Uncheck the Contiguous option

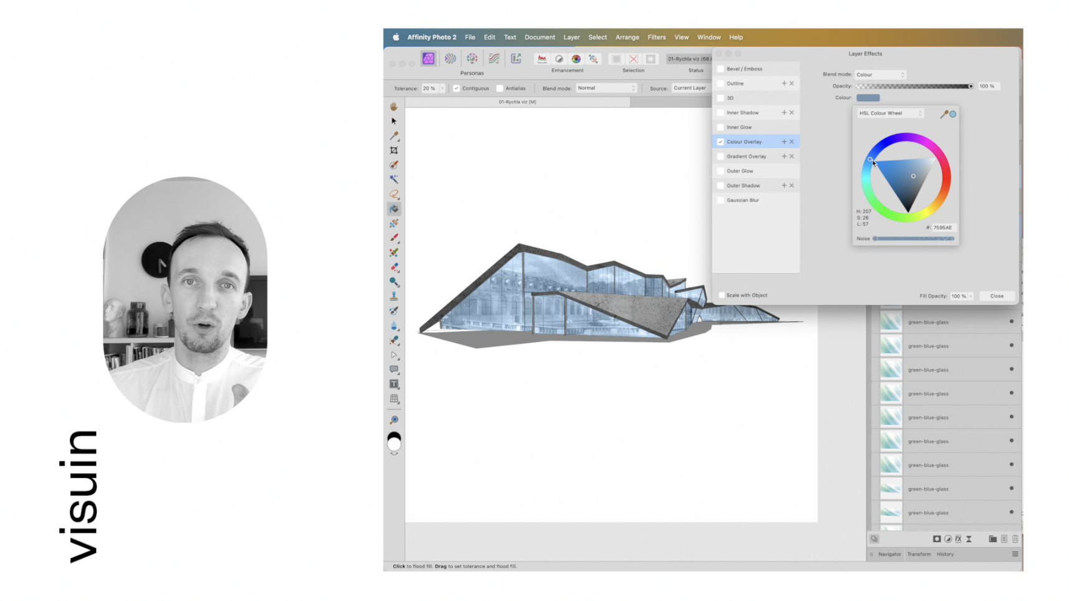pos(457,89)
